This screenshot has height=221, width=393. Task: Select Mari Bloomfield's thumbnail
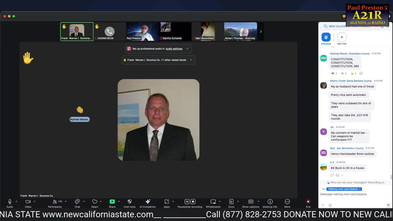tap(208, 31)
